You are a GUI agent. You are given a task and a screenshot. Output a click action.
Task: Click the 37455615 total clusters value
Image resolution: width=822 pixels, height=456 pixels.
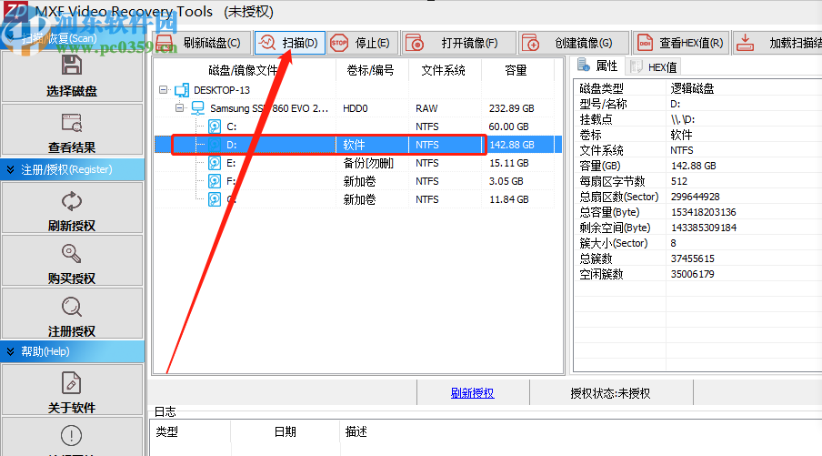tap(693, 258)
